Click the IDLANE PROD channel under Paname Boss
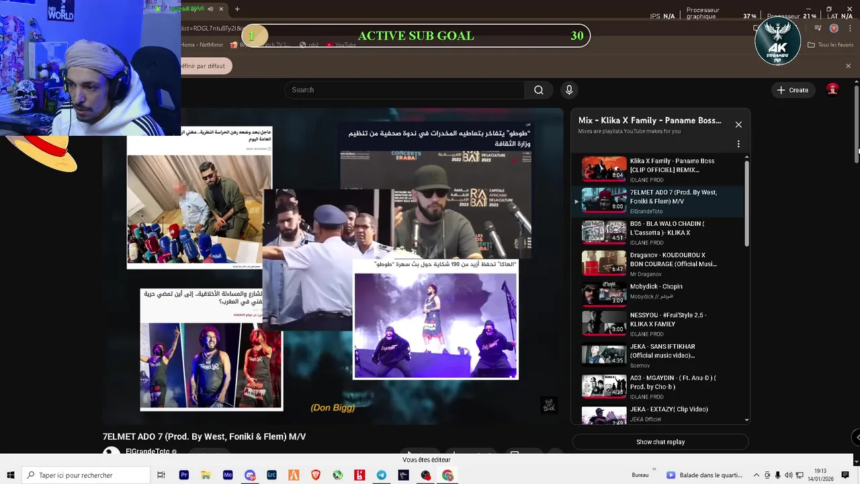 646,180
